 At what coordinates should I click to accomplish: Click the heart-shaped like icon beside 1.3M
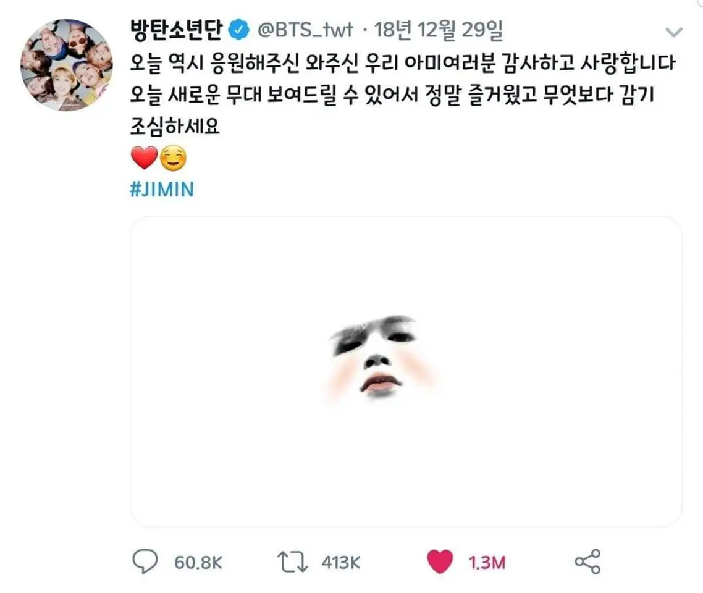coord(440,563)
